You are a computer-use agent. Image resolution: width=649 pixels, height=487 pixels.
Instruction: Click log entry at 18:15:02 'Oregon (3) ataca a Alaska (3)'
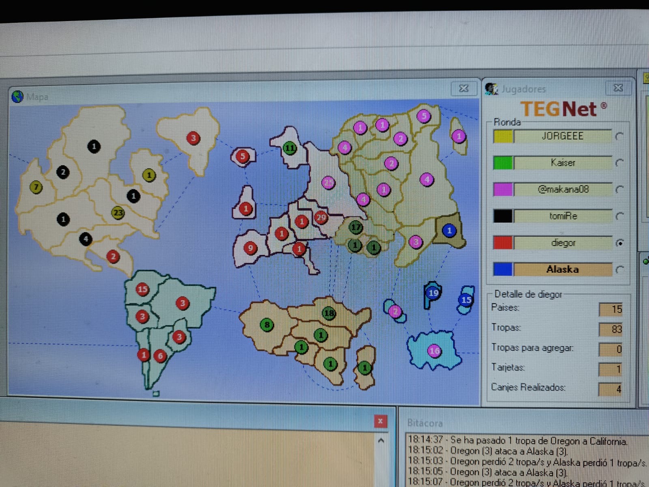(x=488, y=451)
